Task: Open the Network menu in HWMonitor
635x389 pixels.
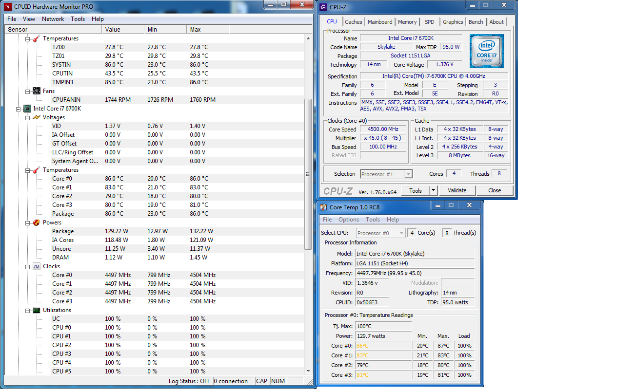Action: tap(53, 19)
